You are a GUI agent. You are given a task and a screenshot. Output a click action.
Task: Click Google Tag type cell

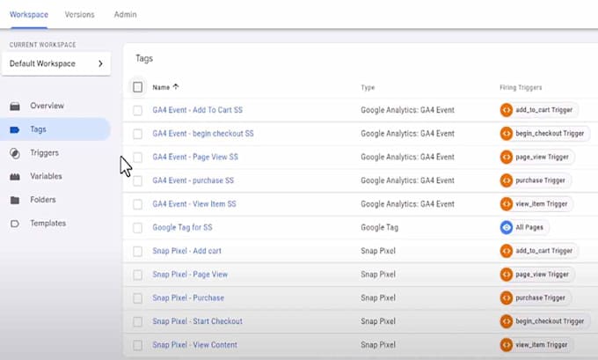[380, 227]
